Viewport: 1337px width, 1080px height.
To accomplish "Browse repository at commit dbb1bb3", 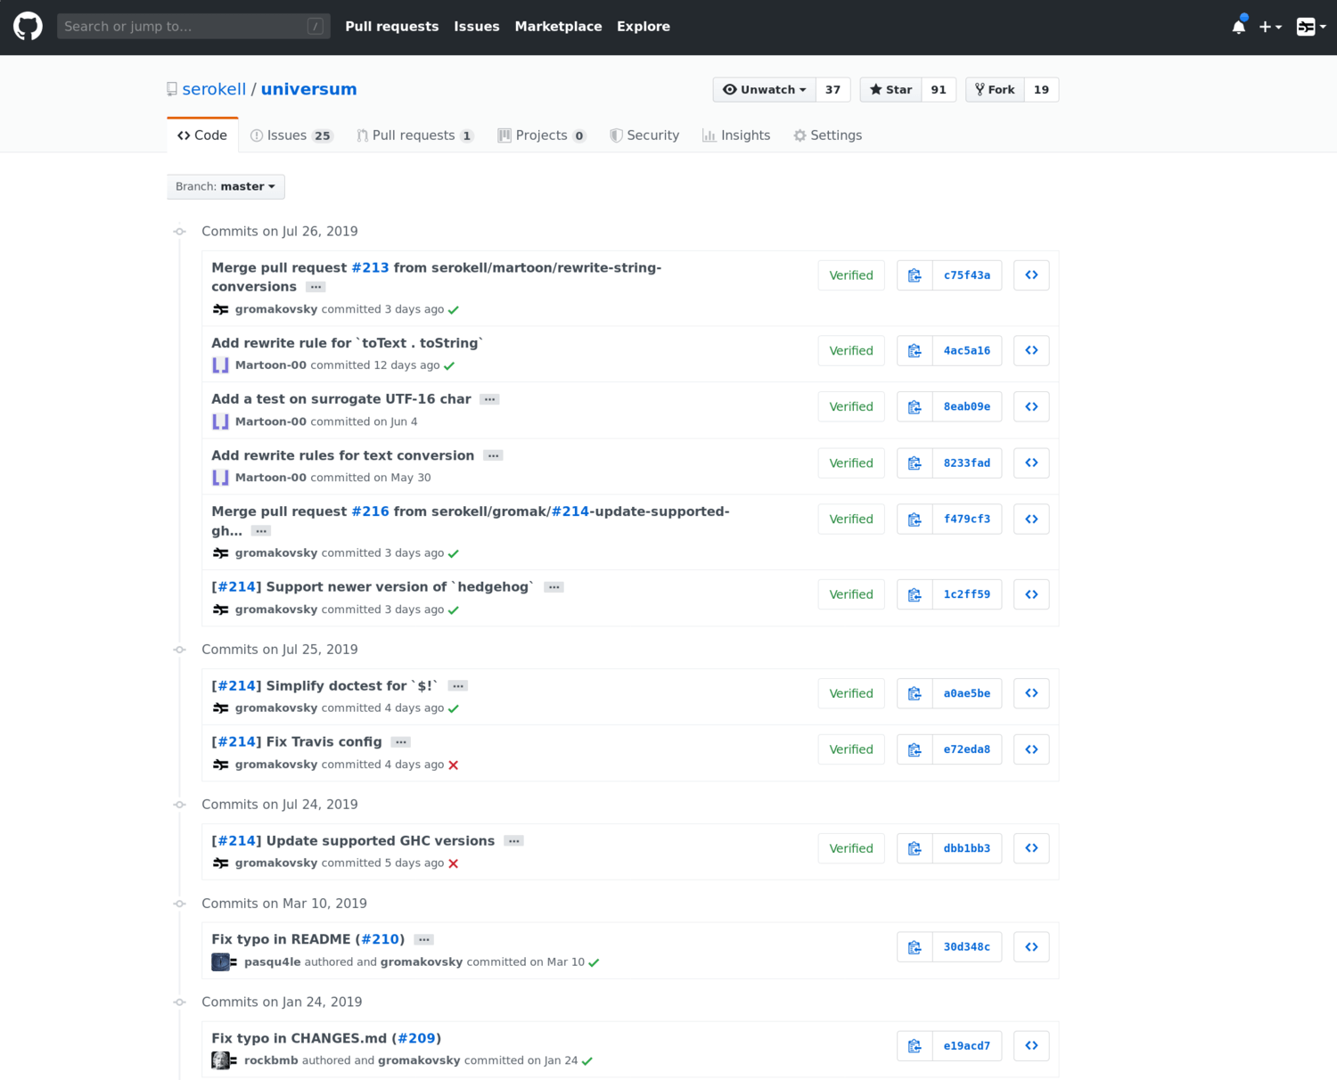I will click(1031, 848).
